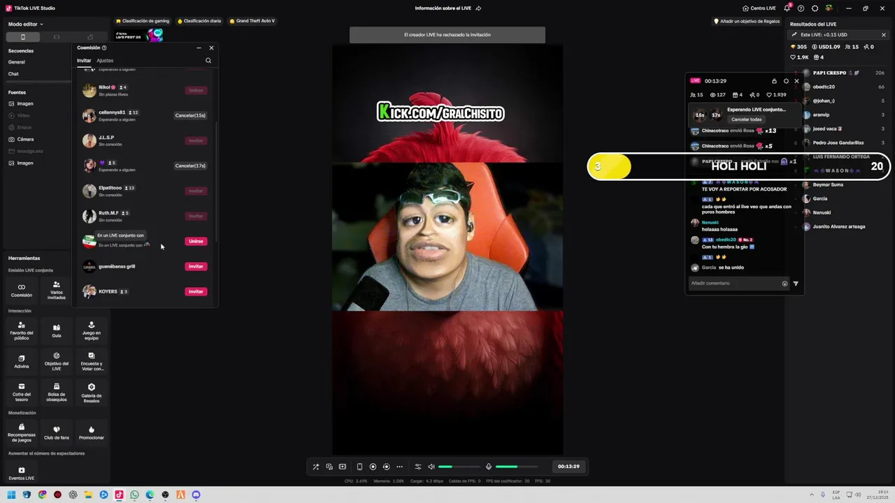Switch to the Ajustes tab
The width and height of the screenshot is (895, 503).
pyautogui.click(x=105, y=61)
